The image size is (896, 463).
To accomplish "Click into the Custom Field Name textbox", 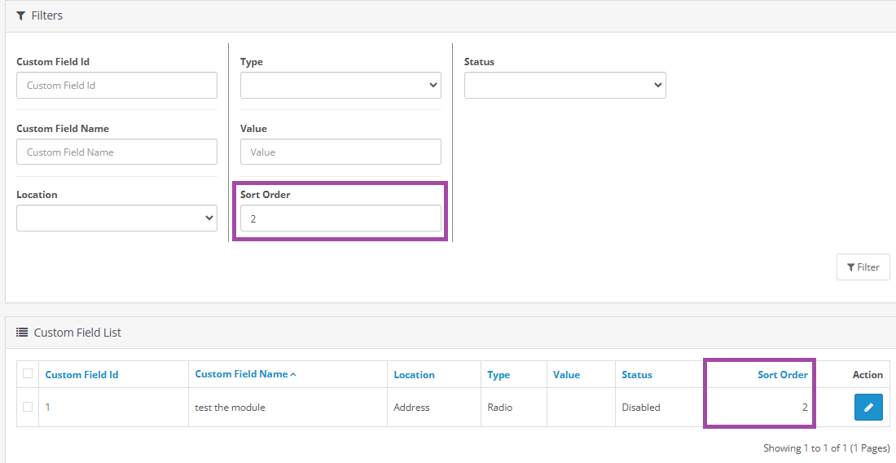I will coord(116,152).
